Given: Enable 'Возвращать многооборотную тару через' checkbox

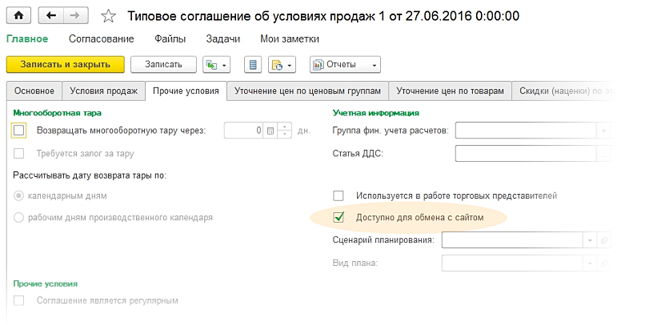Looking at the screenshot, I should point(20,131).
